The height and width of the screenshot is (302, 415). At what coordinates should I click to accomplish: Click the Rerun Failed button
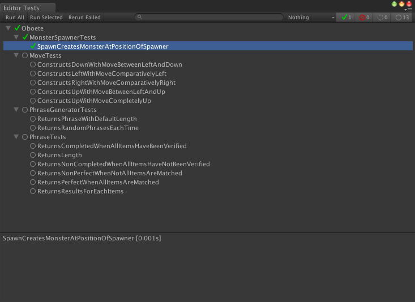point(85,18)
